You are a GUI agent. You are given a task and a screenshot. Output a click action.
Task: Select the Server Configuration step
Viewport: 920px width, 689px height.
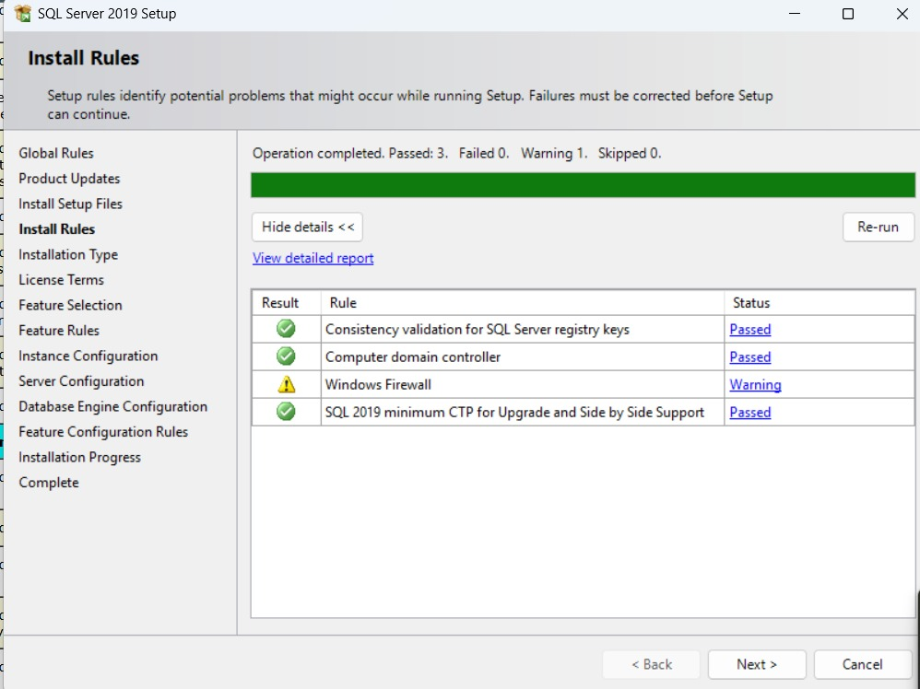[81, 381]
